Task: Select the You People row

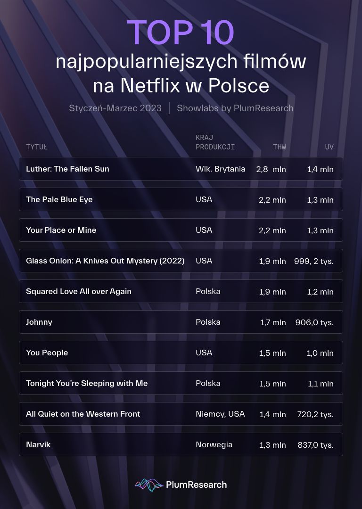Action: [181, 353]
